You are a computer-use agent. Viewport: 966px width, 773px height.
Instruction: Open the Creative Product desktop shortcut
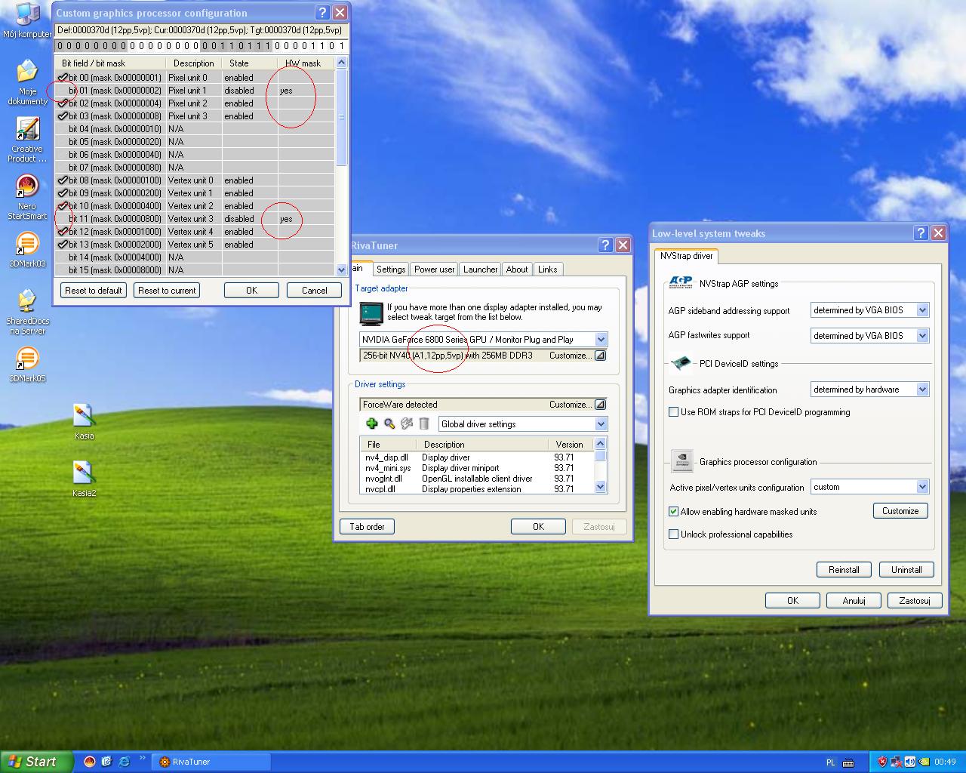pyautogui.click(x=27, y=140)
